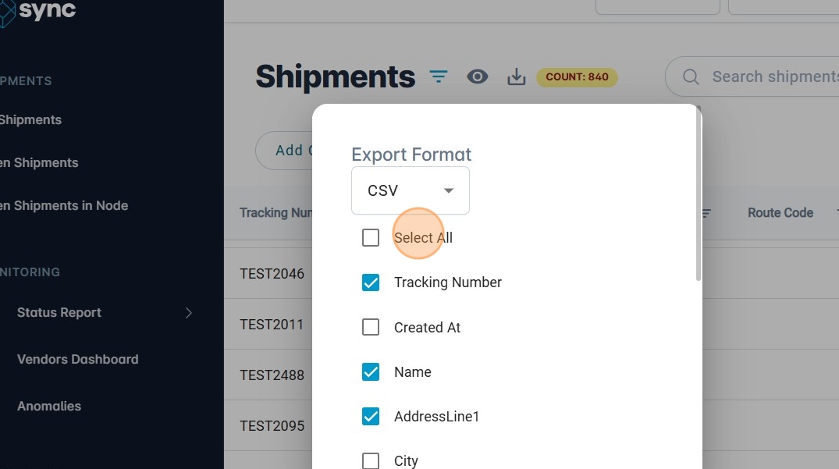Enable the Created At checkbox
The image size is (839, 469).
click(371, 328)
